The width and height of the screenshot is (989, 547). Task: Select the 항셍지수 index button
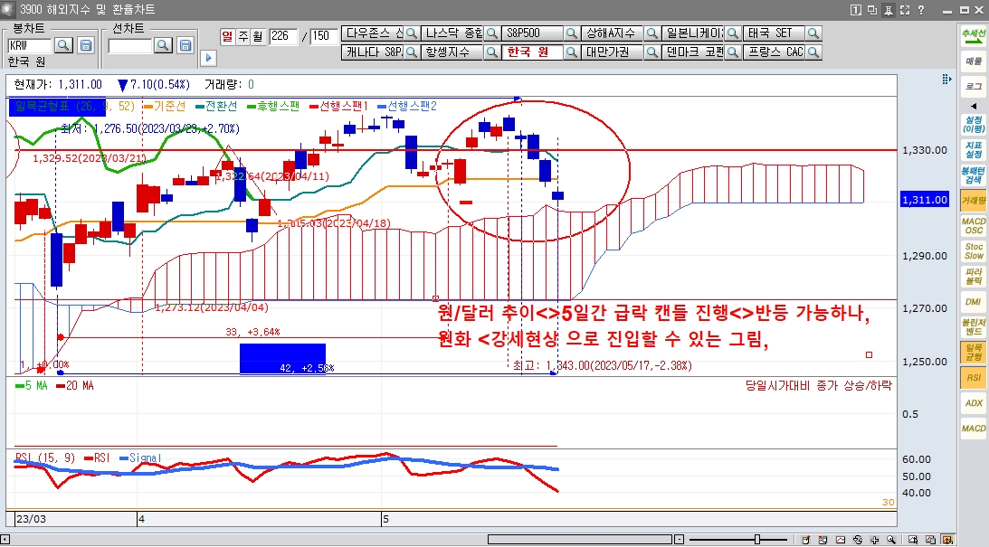(x=453, y=52)
